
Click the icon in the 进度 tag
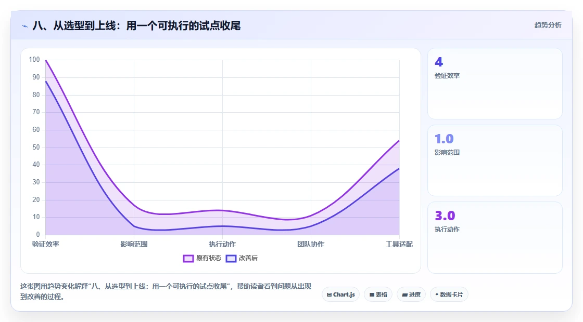point(404,295)
